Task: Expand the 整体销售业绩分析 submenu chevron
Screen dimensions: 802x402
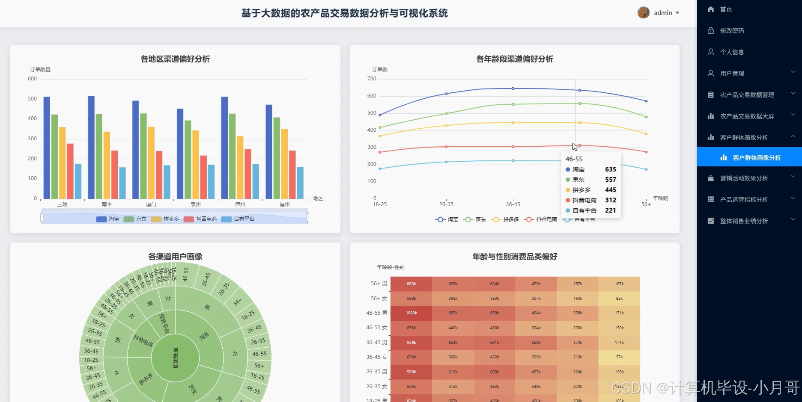Action: tap(793, 219)
